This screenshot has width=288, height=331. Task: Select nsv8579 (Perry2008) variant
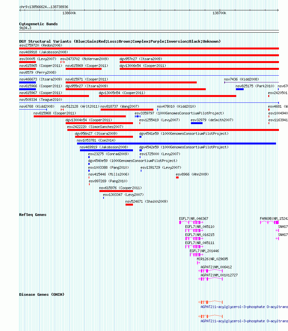[38, 72]
